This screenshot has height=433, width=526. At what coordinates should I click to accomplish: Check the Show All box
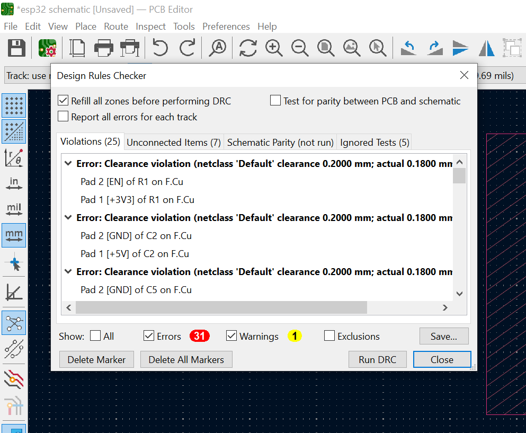[95, 335]
